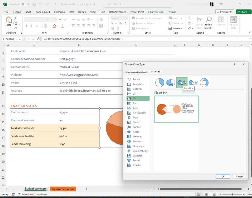Open the Name Box dropdown arrow

click(x=20, y=39)
